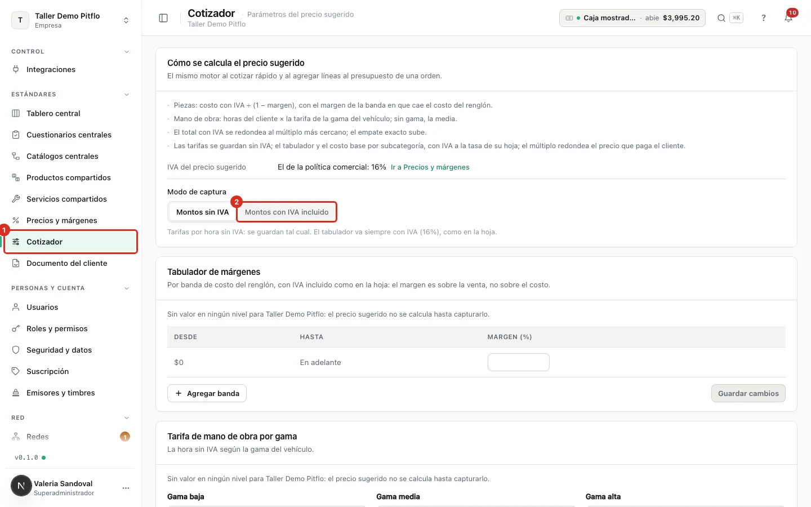Open the Taller Demo Pitflo company switcher

[x=70, y=20]
